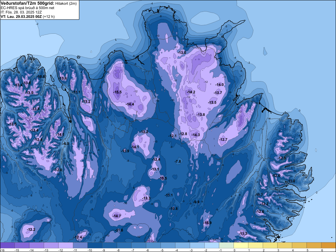Click the pale green legend swatch above -1
Viewport: 336px width, 252px height.
(x=226, y=245)
